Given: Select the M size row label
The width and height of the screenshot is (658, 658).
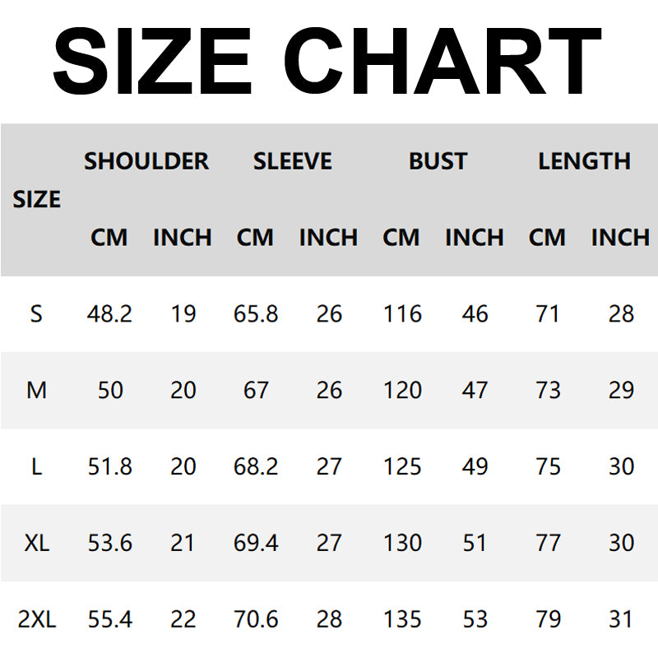Looking at the screenshot, I should click(x=36, y=390).
